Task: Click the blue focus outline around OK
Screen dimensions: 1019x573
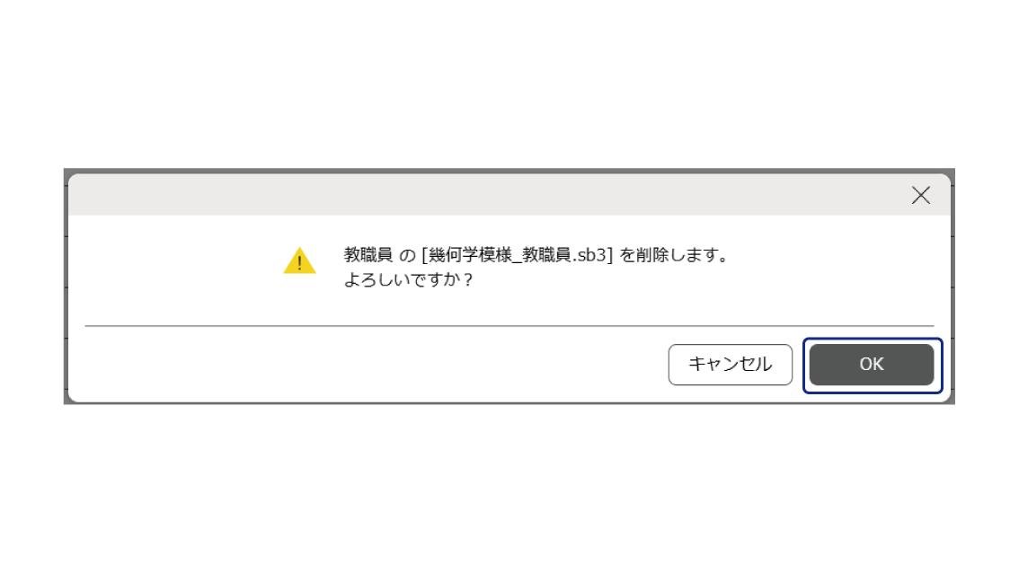Action: (x=873, y=339)
